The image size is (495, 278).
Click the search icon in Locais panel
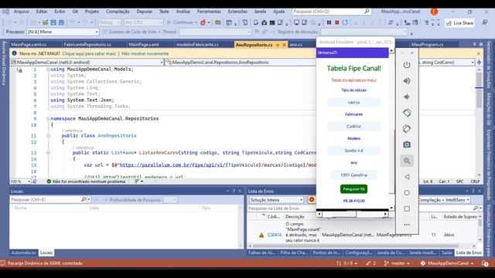point(84,199)
